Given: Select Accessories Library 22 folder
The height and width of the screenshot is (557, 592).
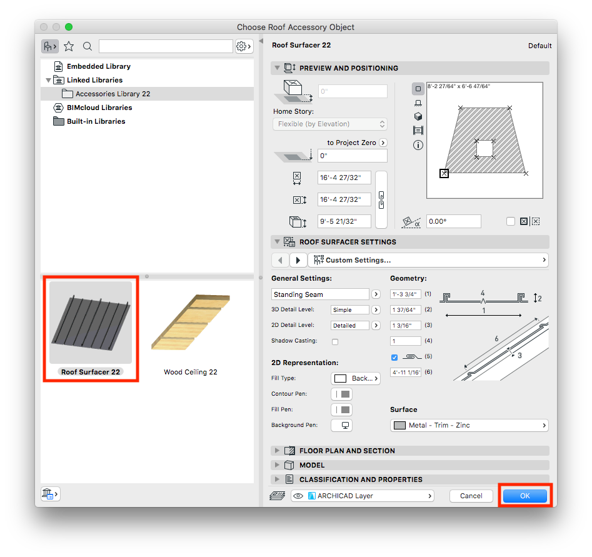Looking at the screenshot, I should pos(147,94).
